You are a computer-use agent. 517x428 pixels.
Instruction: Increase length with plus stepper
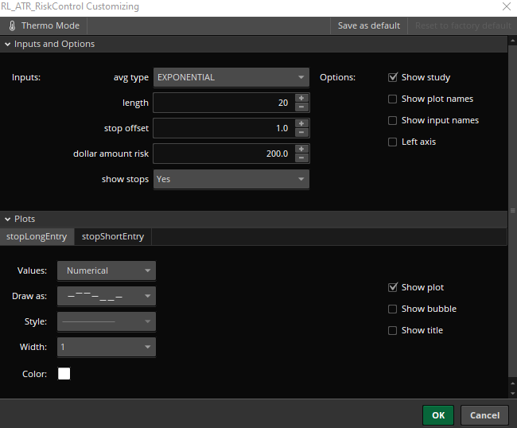[x=301, y=99]
